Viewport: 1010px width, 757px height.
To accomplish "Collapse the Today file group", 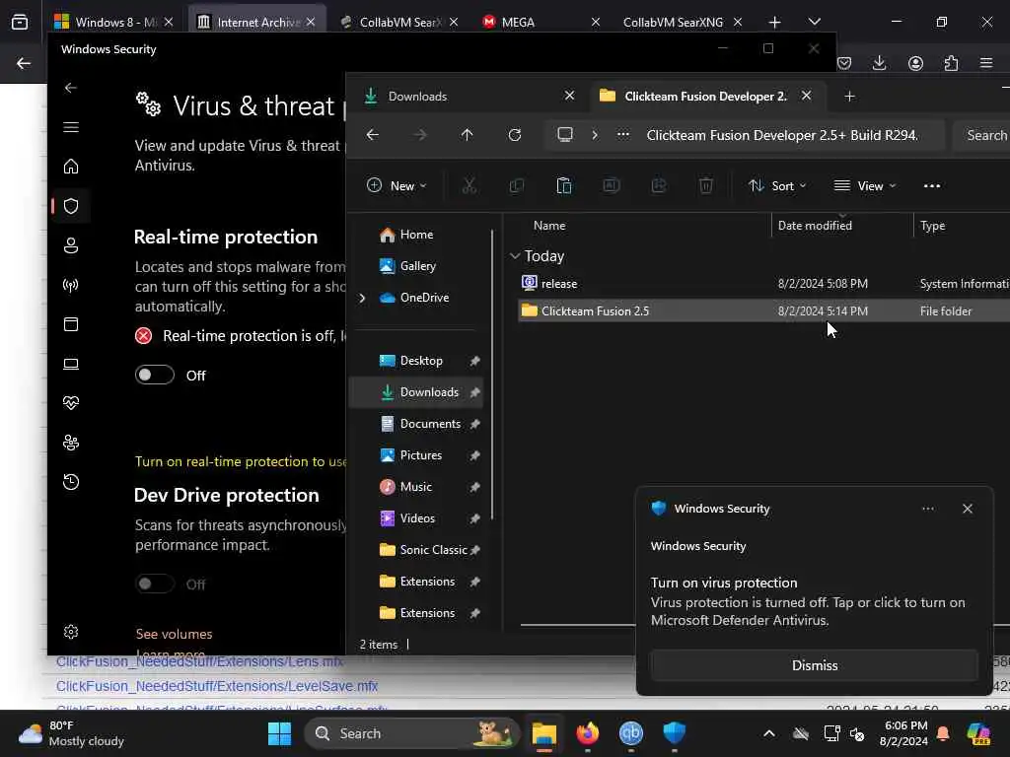I will [x=515, y=256].
